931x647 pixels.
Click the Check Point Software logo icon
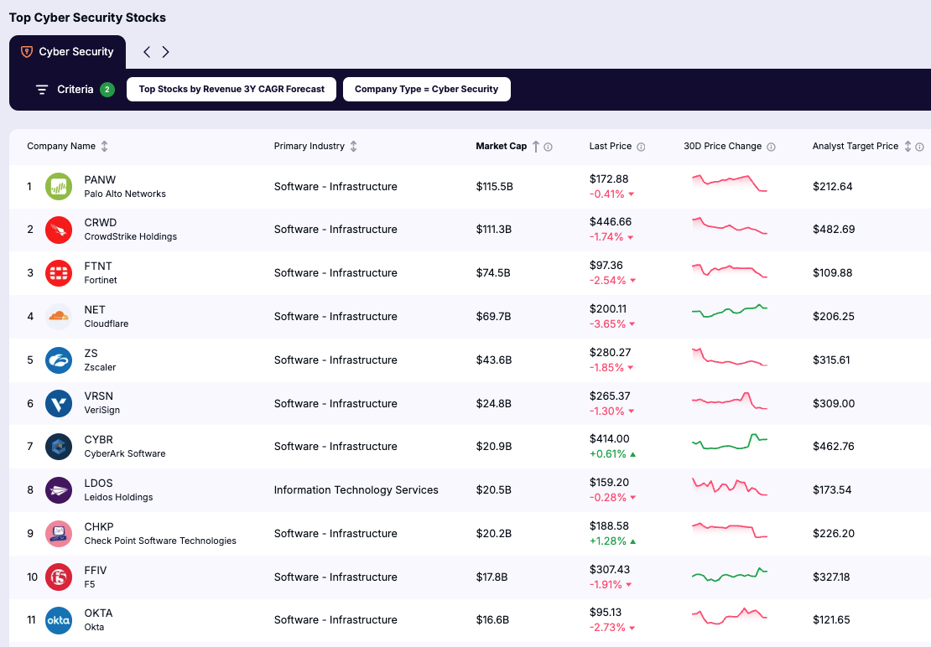tap(59, 534)
